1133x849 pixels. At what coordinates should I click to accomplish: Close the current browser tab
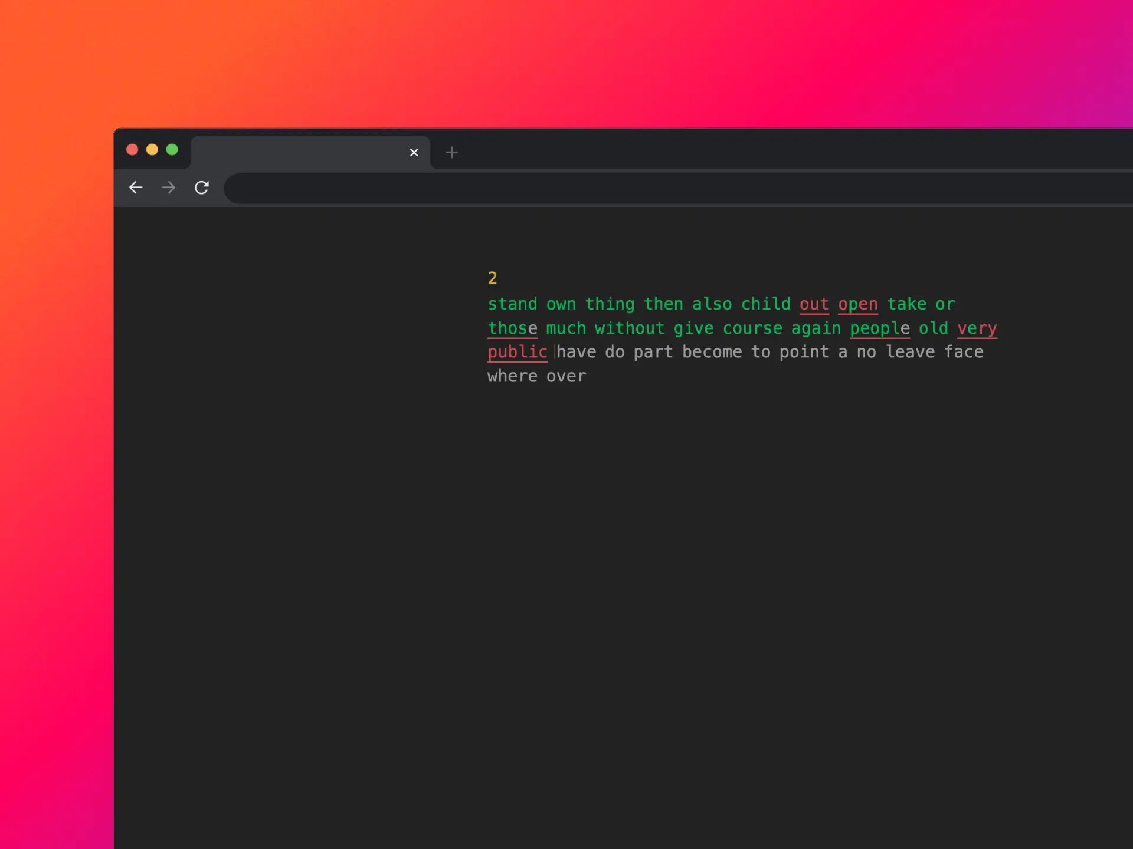coord(414,153)
